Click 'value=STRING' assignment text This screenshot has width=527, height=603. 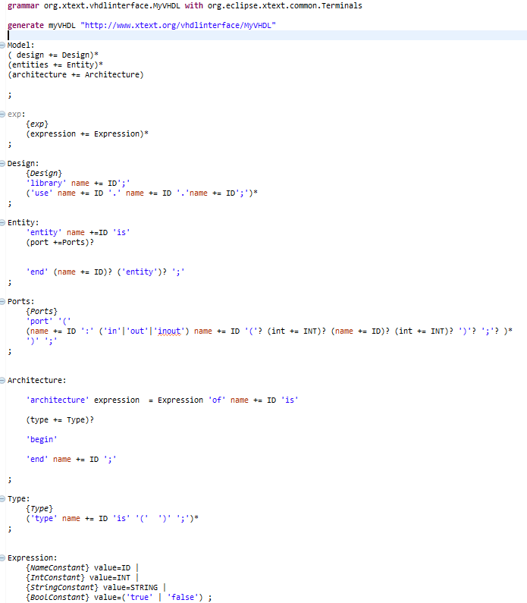pos(130,588)
